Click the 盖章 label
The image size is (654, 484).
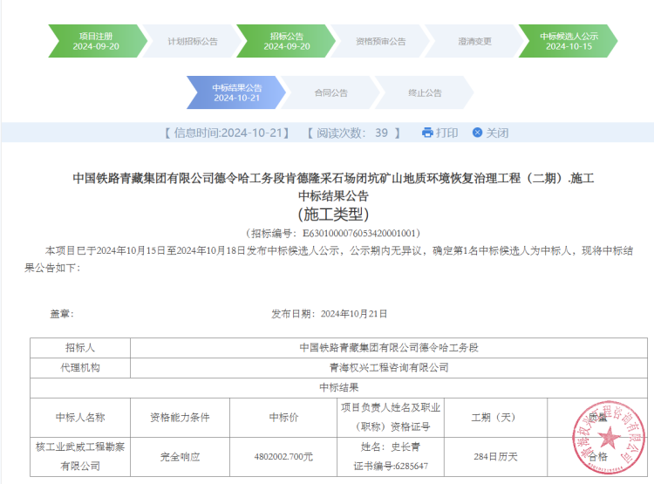tap(62, 314)
